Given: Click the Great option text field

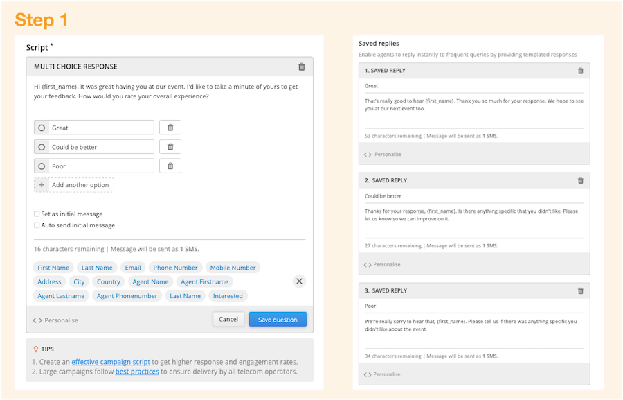Looking at the screenshot, I should coord(101,128).
